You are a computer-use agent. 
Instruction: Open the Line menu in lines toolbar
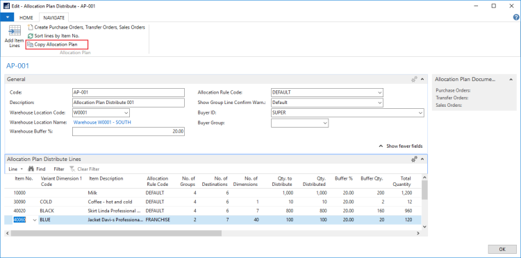15,169
